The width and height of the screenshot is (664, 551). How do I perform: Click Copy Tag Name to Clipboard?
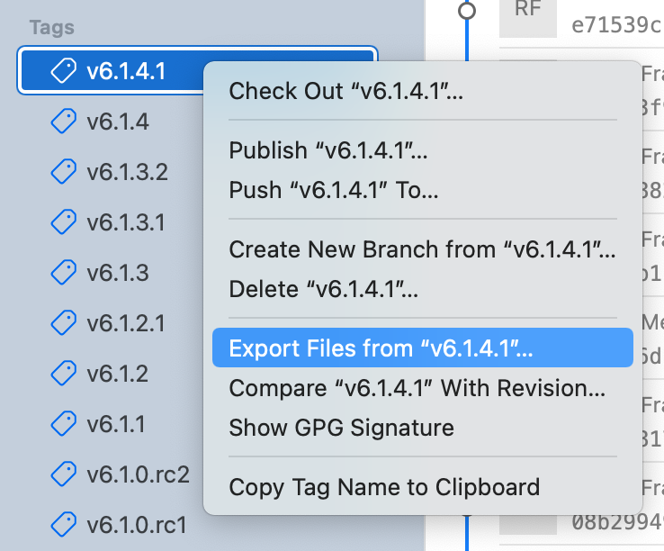pos(384,487)
